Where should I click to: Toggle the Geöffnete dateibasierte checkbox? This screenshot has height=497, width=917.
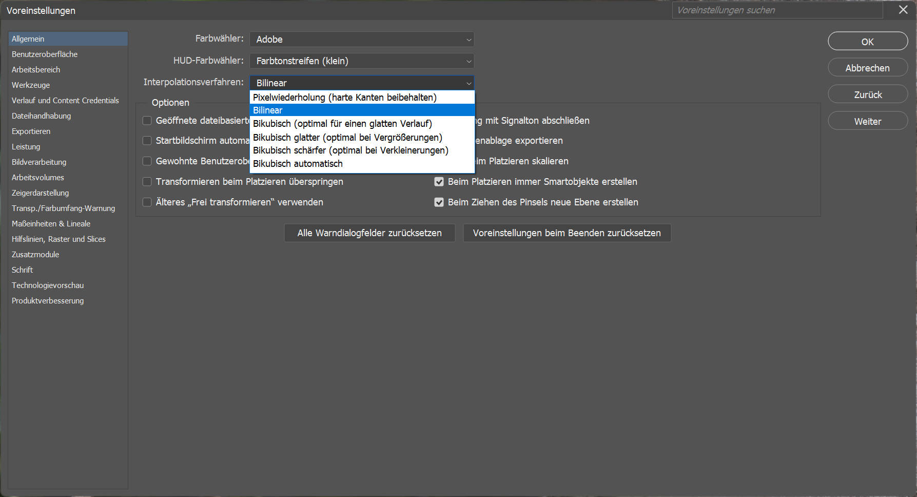coord(147,121)
